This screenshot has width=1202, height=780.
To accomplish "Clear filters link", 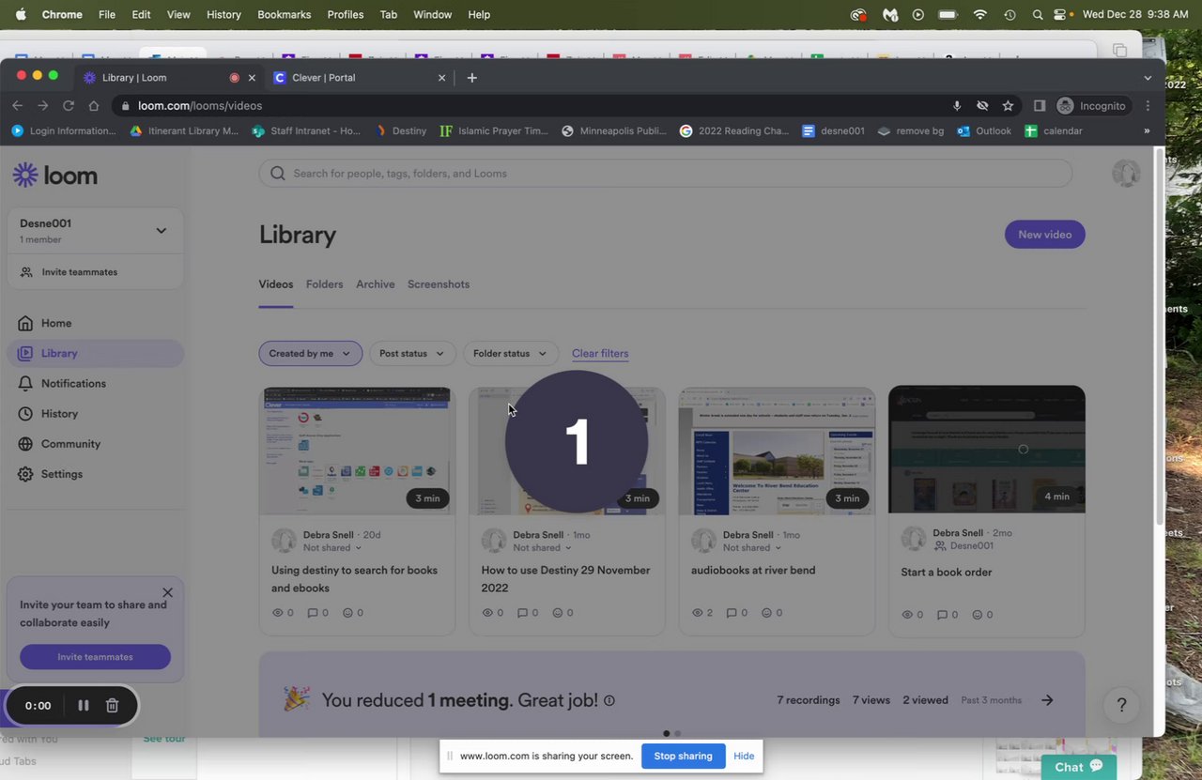I will (x=600, y=353).
